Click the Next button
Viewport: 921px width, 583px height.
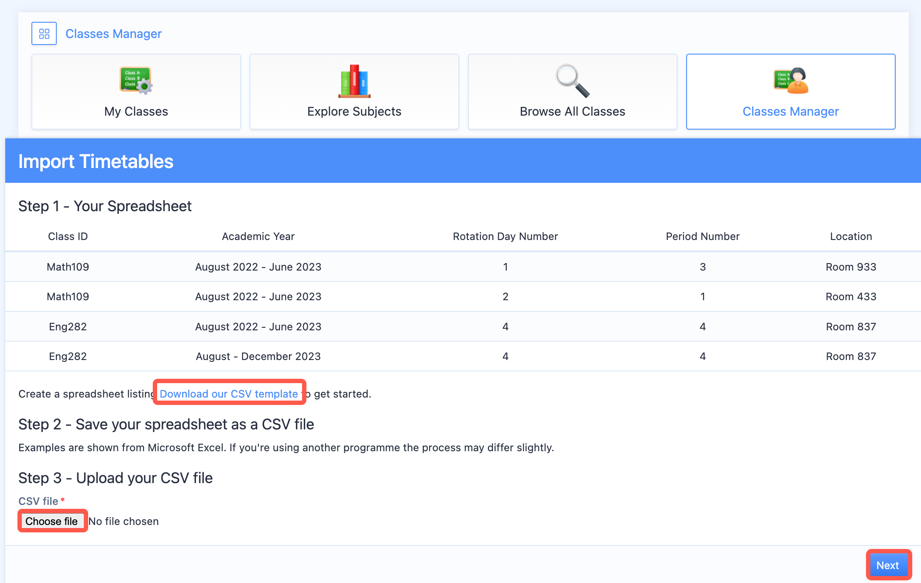pos(888,565)
